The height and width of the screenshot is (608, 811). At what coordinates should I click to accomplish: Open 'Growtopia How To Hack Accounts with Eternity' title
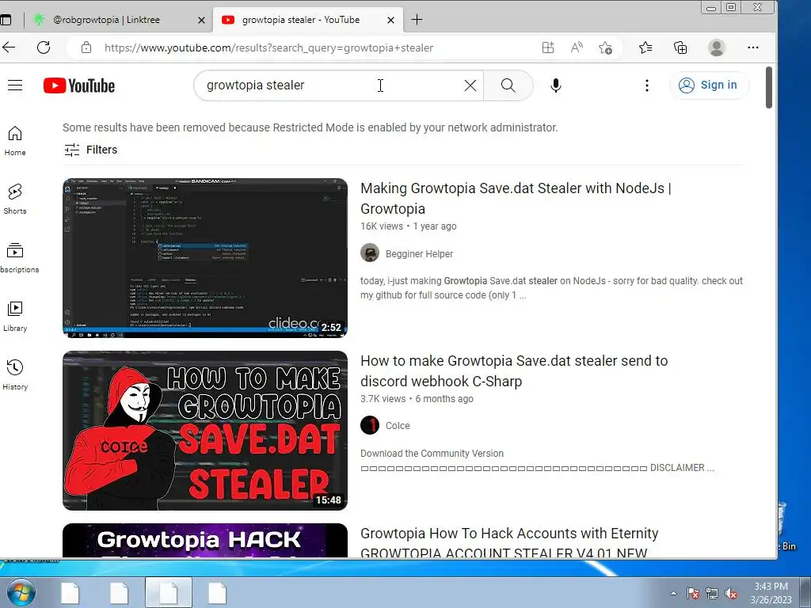click(509, 543)
